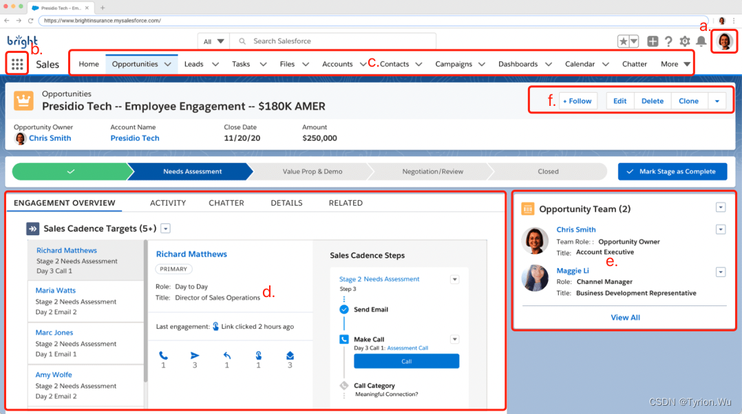Open the Setup gear icon
The image size is (742, 414).
(685, 41)
